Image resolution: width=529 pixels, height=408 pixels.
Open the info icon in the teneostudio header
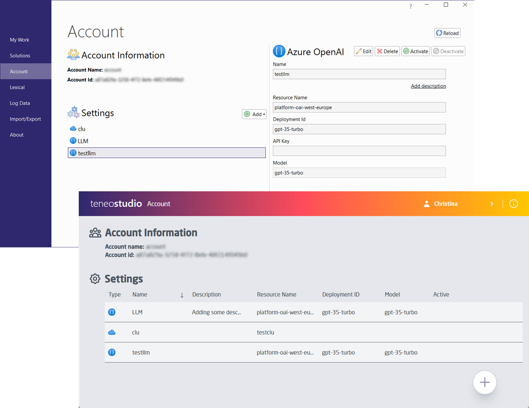click(513, 204)
